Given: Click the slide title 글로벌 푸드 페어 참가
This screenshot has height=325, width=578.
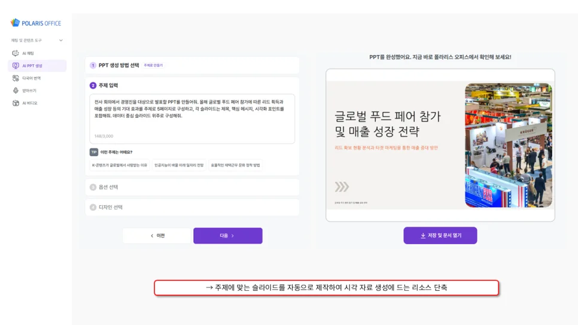Looking at the screenshot, I should coord(388,123).
